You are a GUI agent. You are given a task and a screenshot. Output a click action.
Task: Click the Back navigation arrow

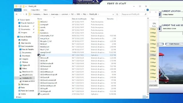click(17, 14)
